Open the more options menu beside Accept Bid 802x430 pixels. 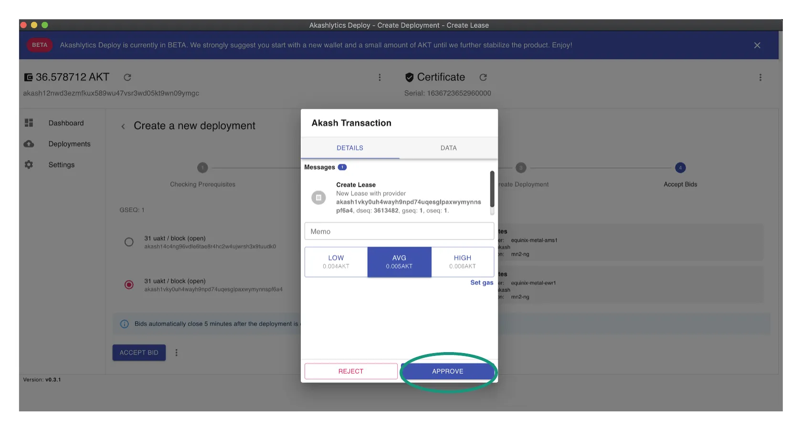(x=177, y=353)
